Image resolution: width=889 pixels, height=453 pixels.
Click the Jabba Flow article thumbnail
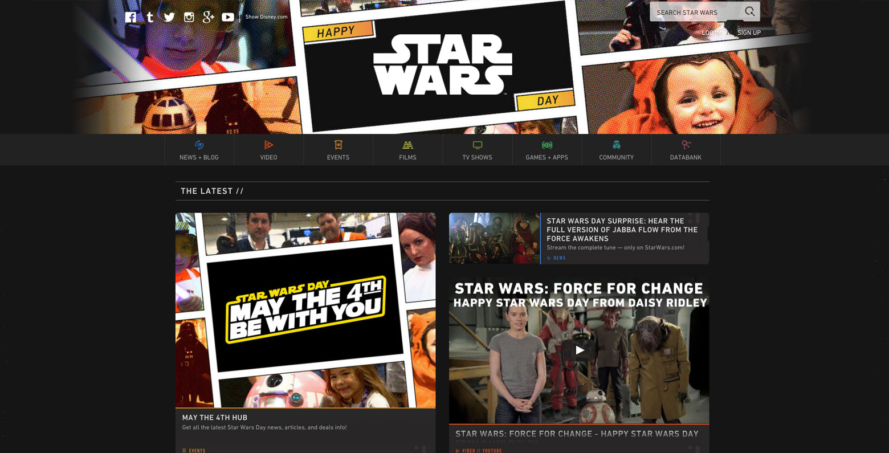click(x=494, y=238)
